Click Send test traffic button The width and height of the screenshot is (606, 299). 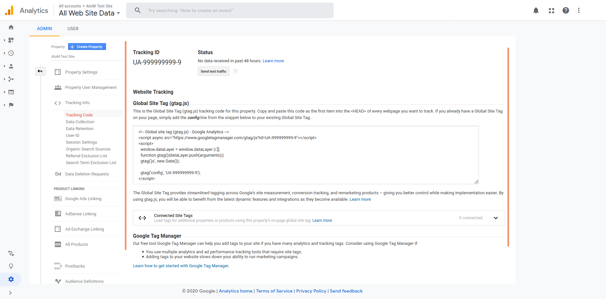click(213, 71)
